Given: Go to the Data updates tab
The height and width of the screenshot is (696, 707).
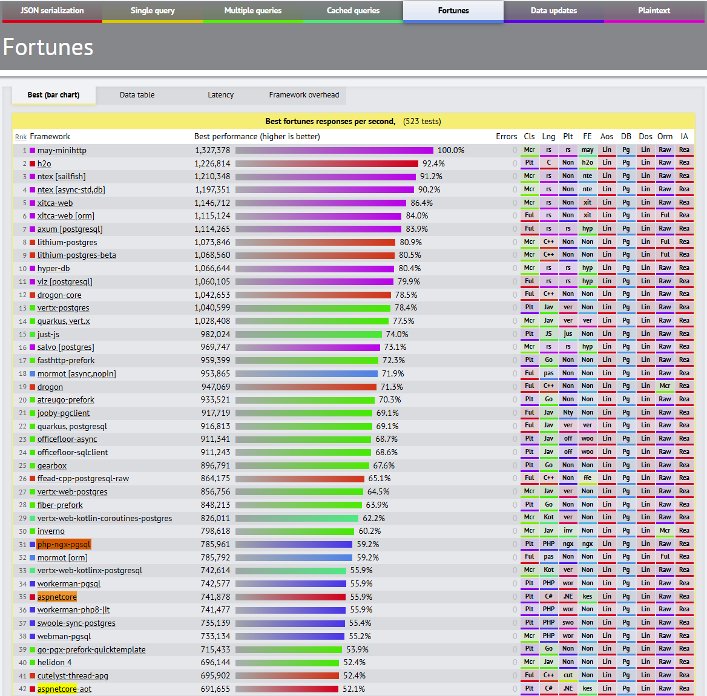Looking at the screenshot, I should tap(554, 11).
